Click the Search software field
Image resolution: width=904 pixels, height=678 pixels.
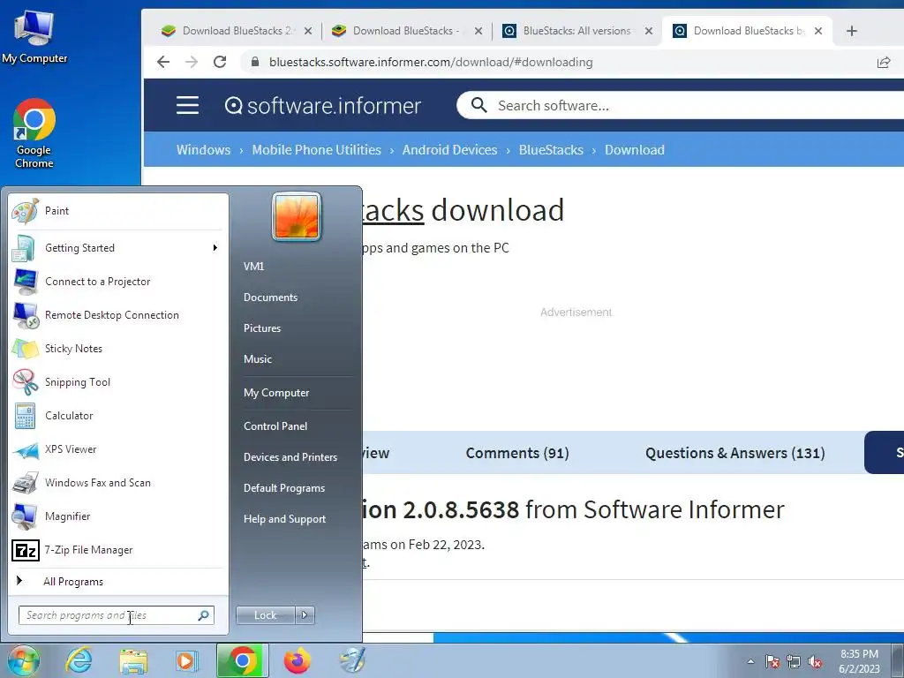(681, 106)
